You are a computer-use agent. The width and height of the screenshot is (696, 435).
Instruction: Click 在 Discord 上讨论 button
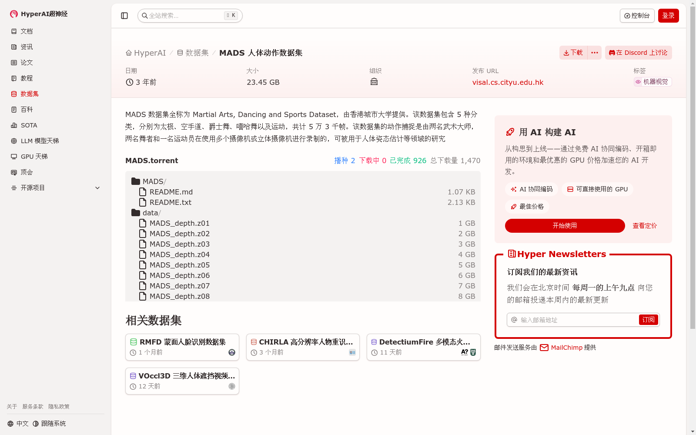tap(638, 53)
